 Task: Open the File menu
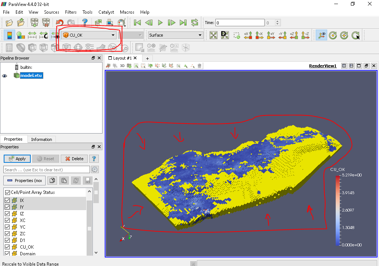coord(6,12)
